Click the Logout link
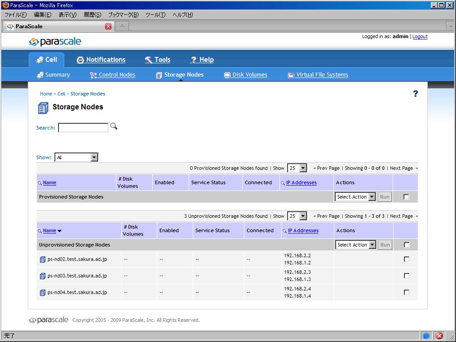 click(420, 37)
